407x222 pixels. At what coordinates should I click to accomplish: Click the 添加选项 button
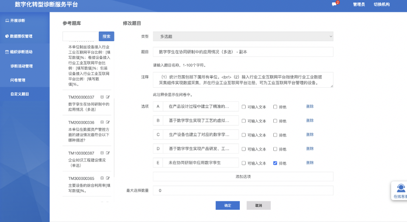tap(243, 176)
